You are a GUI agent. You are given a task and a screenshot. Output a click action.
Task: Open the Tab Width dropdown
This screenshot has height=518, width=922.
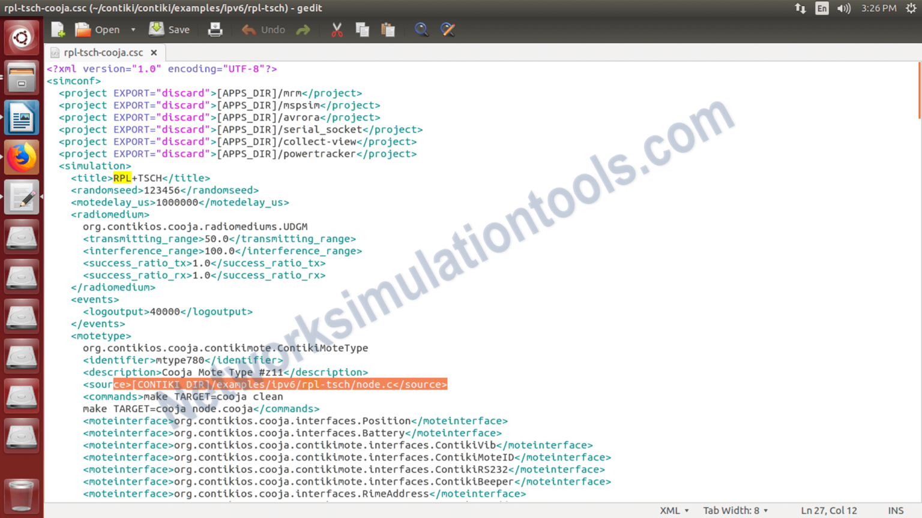coord(735,510)
